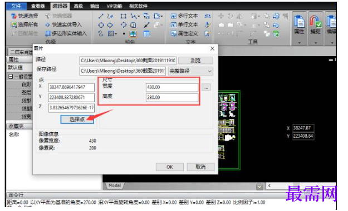Click Attribute Definition (属性定义) tool
348x211 pixels.
point(184,33)
